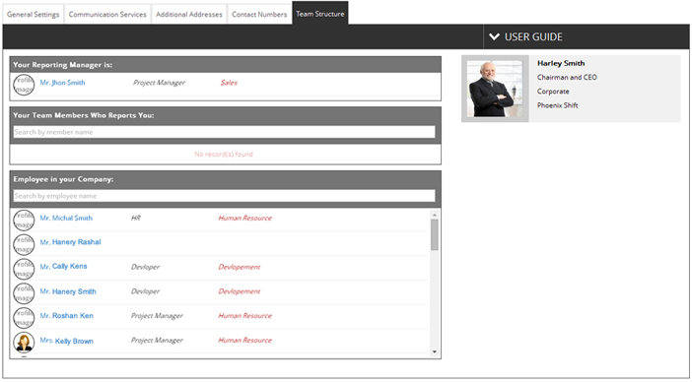
Task: Open Mr. Michal Smith's profile link
Action: click(66, 218)
